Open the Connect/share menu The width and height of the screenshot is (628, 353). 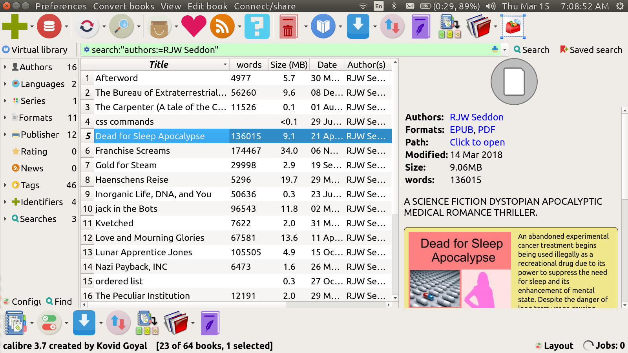[x=265, y=6]
